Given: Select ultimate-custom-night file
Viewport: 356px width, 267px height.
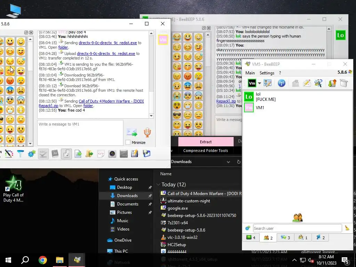Looking at the screenshot, I should (x=188, y=201).
